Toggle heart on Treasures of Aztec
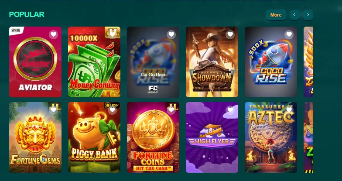This screenshot has width=342, height=181. point(289,110)
